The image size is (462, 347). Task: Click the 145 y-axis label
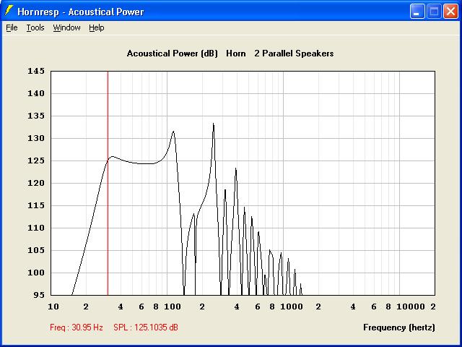click(36, 71)
